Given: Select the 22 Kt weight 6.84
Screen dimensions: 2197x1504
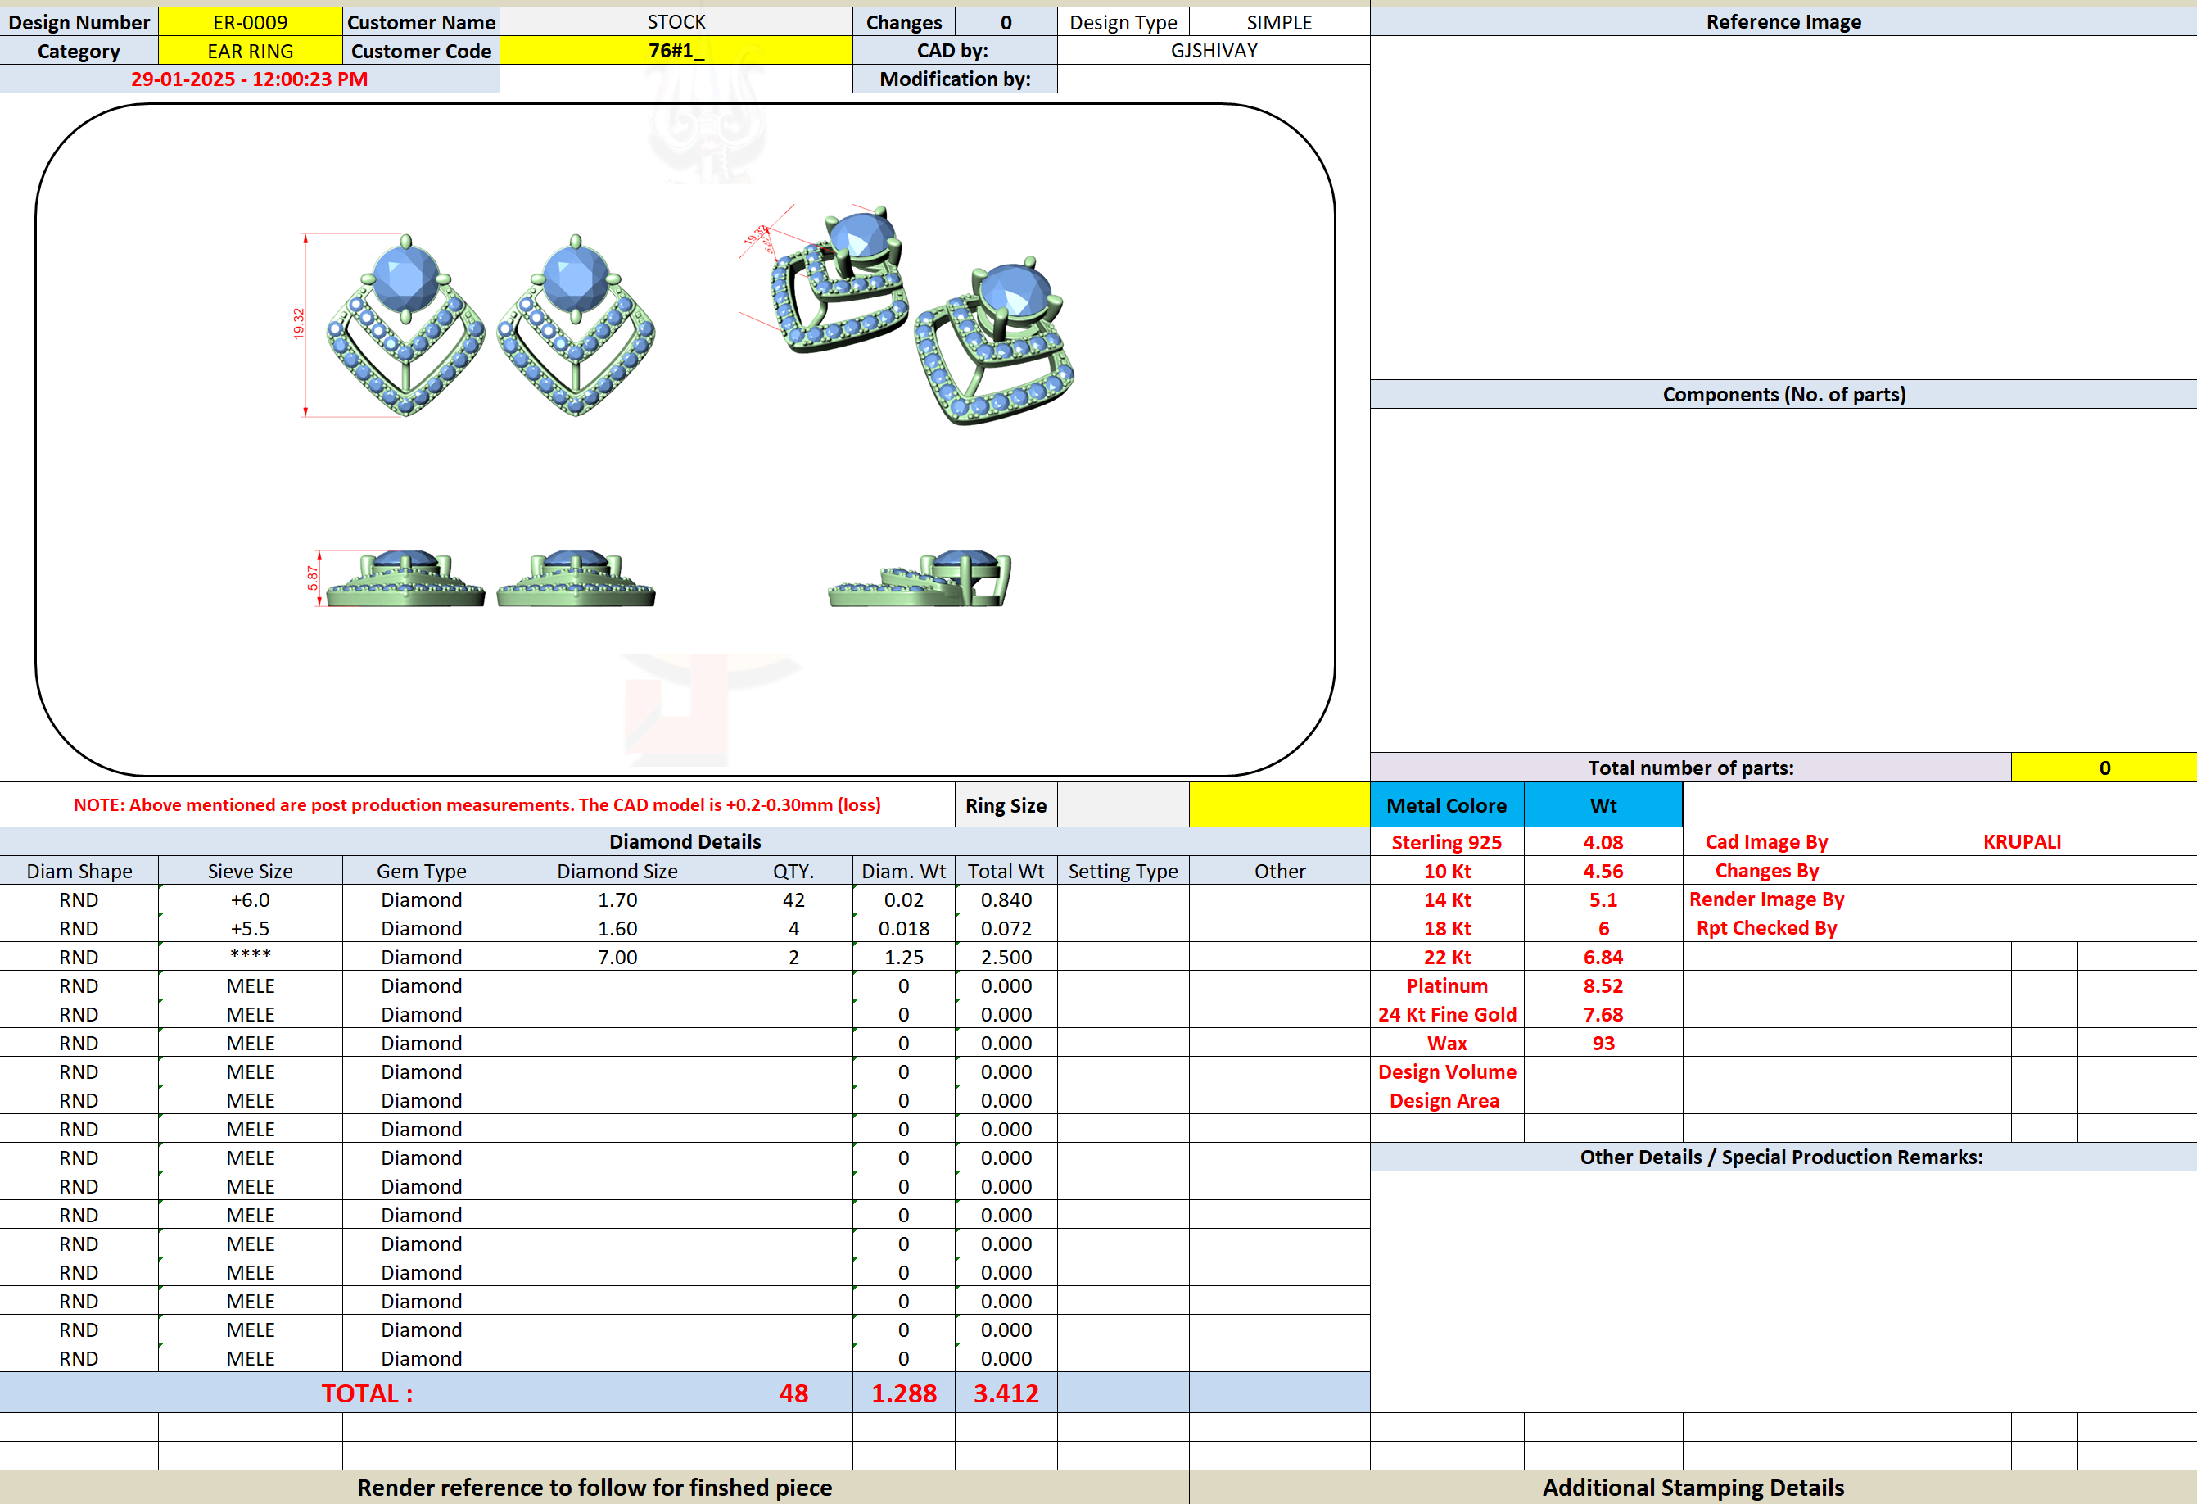Looking at the screenshot, I should pyautogui.click(x=1603, y=958).
